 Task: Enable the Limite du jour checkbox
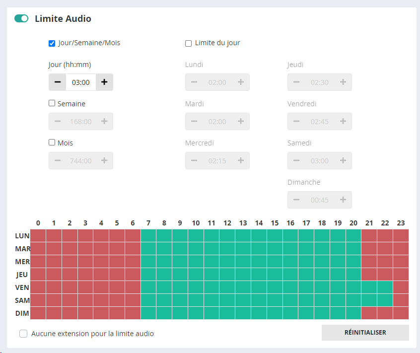coord(188,43)
